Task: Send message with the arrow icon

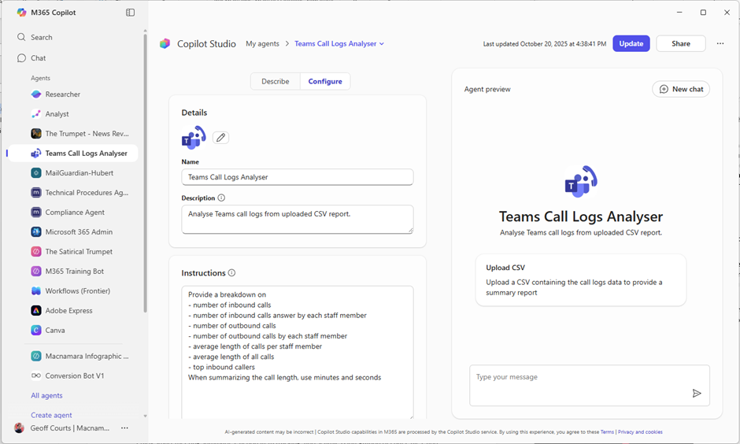Action: coord(697,393)
